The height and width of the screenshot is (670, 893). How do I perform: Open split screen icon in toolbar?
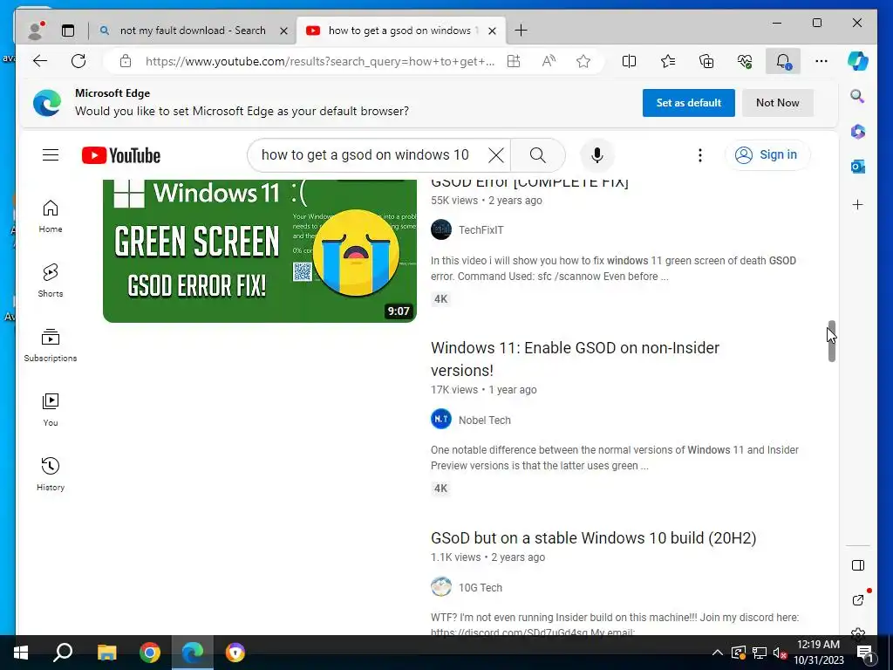pos(630,61)
